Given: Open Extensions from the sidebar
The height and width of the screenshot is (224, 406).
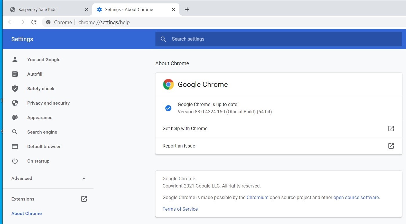Looking at the screenshot, I should [x=23, y=199].
